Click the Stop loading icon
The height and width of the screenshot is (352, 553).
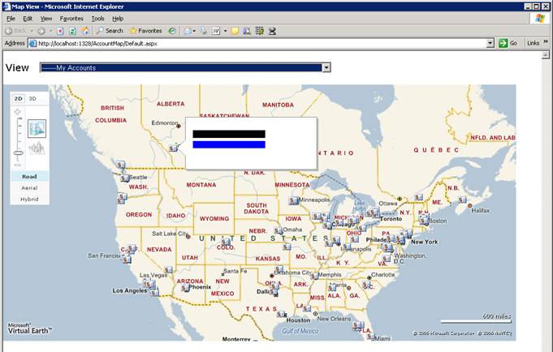60,31
